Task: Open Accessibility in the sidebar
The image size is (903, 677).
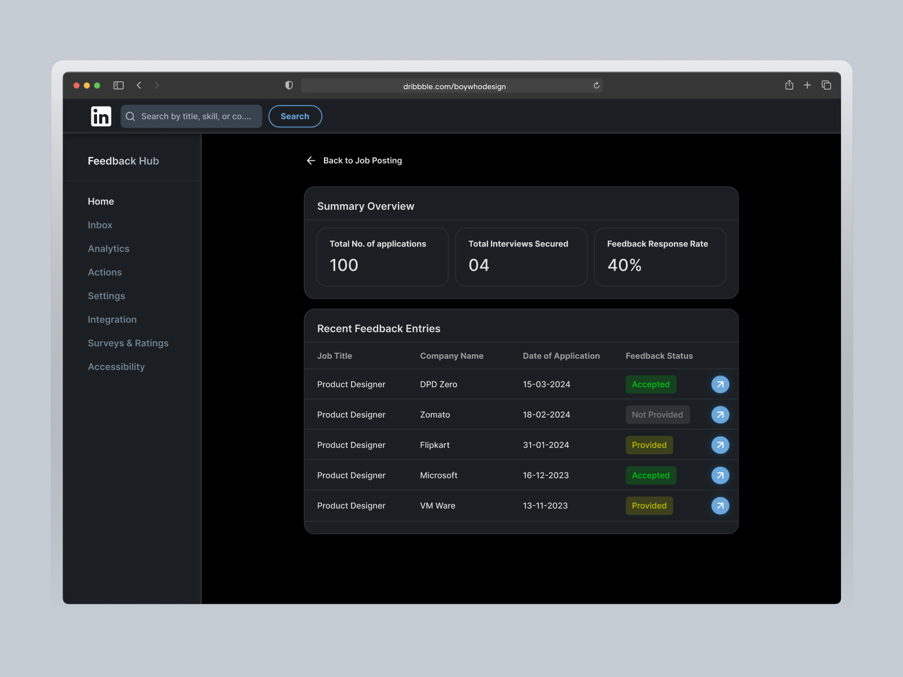Action: (x=116, y=367)
